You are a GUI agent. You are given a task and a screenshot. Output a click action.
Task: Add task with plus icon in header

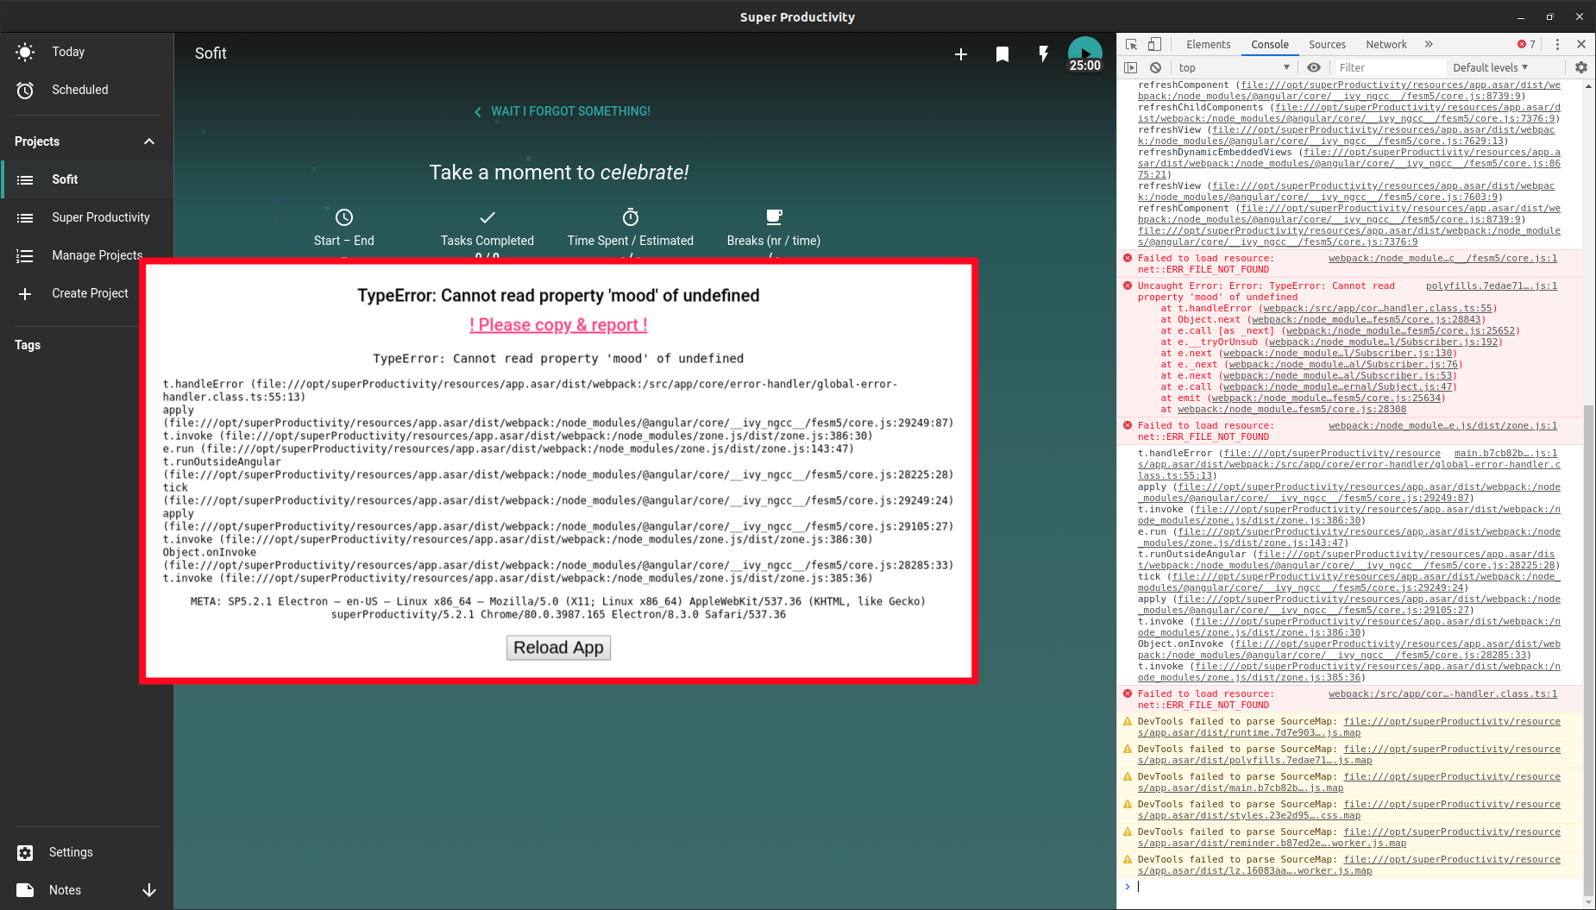pos(961,54)
